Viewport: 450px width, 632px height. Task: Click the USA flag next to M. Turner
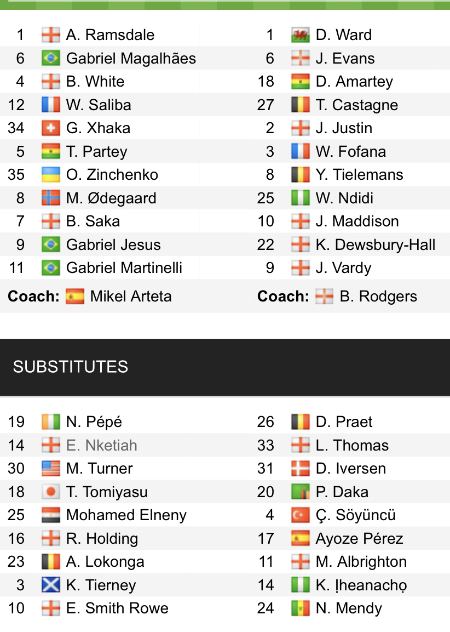click(50, 469)
